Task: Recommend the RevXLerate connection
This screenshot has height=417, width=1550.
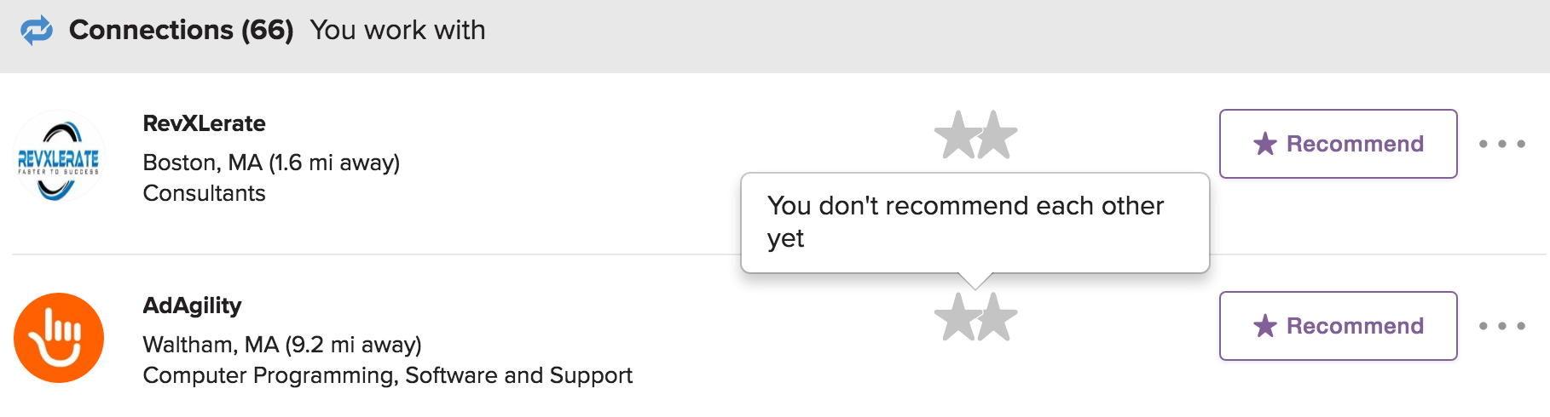Action: coord(1338,144)
